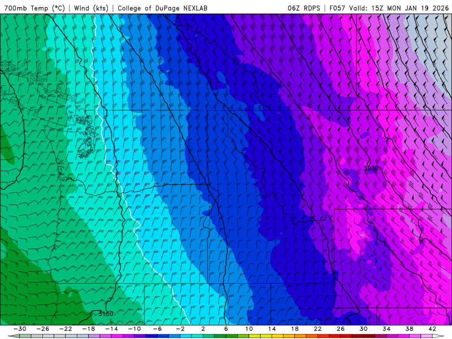Click the "3030" height contour label
452x339 pixels.
pos(371,168)
